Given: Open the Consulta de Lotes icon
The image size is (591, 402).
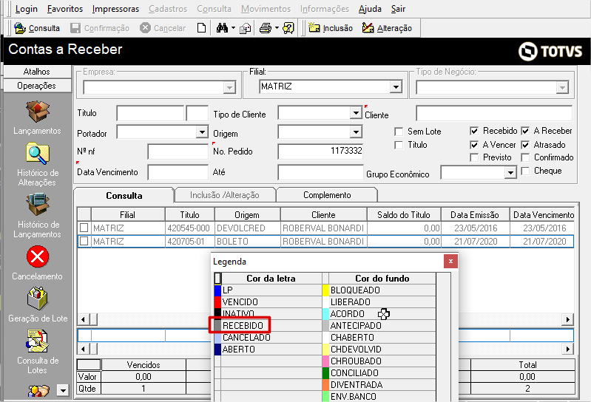Looking at the screenshot, I should 37,341.
